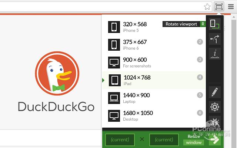Open the Chrome hamburger menu

click(x=231, y=7)
